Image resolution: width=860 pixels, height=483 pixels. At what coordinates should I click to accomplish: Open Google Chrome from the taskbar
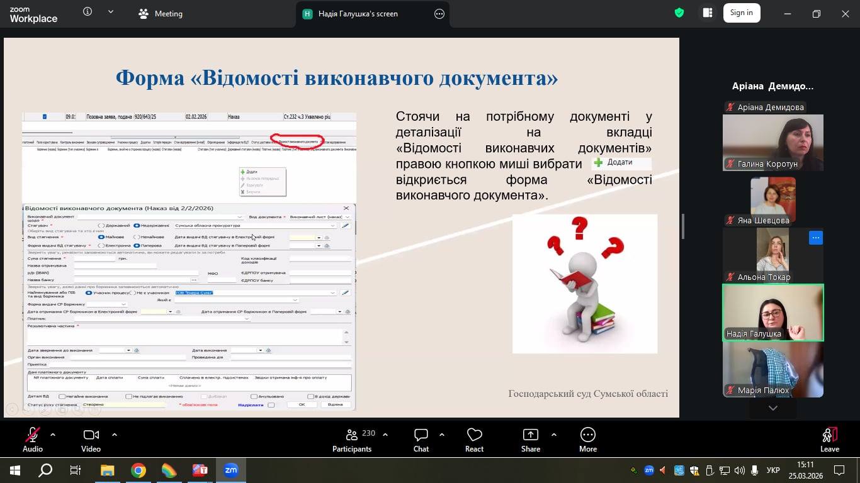click(x=138, y=470)
